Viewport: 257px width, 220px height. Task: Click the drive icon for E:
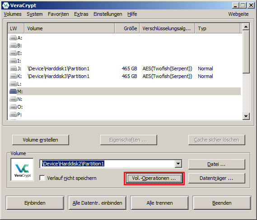tap(13, 53)
